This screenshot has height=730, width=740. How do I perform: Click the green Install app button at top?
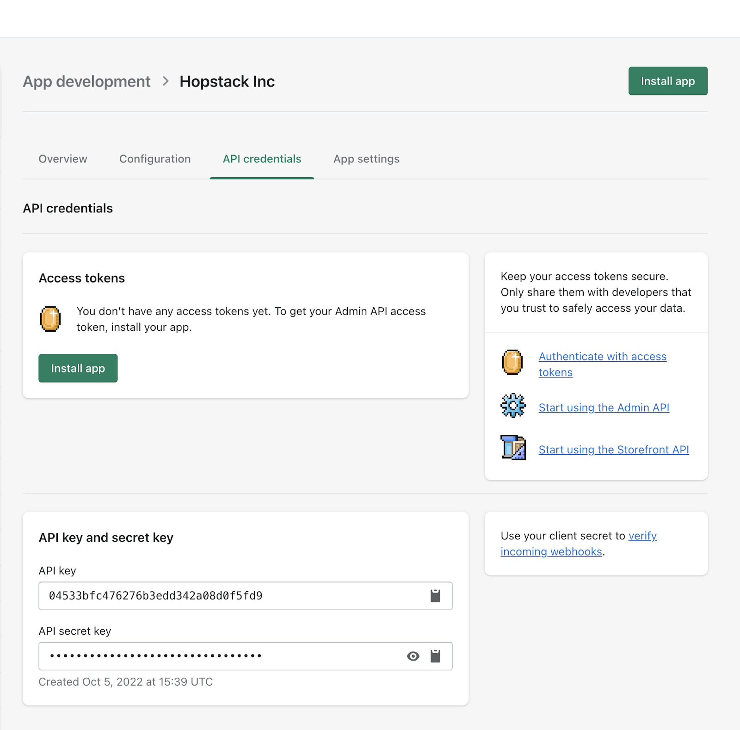click(x=667, y=81)
